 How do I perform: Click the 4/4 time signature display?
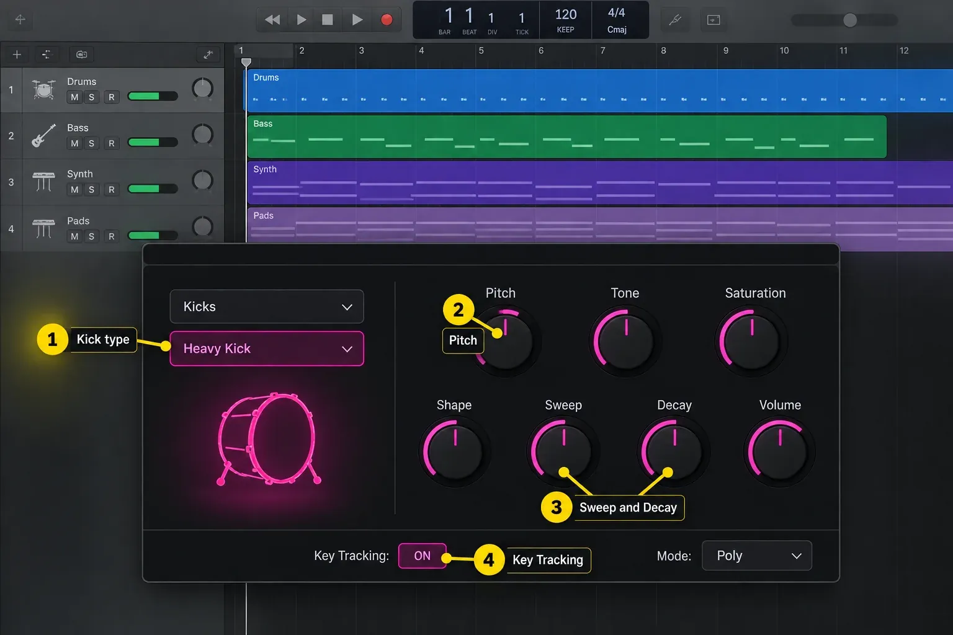coord(616,13)
